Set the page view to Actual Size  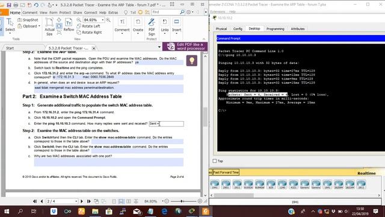tap(49, 27)
